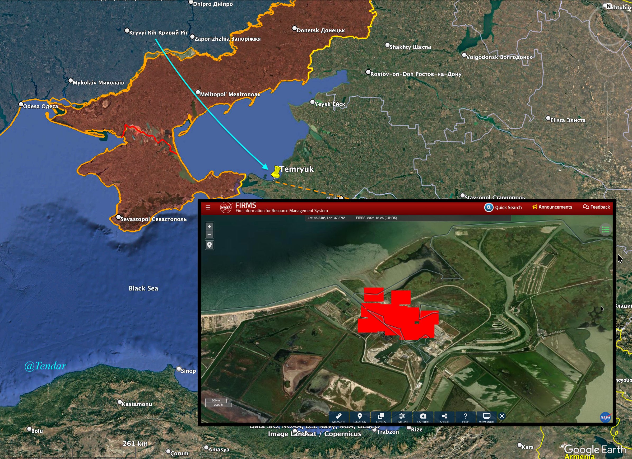Click the Capture camera tool
The image size is (632, 459).
(423, 417)
